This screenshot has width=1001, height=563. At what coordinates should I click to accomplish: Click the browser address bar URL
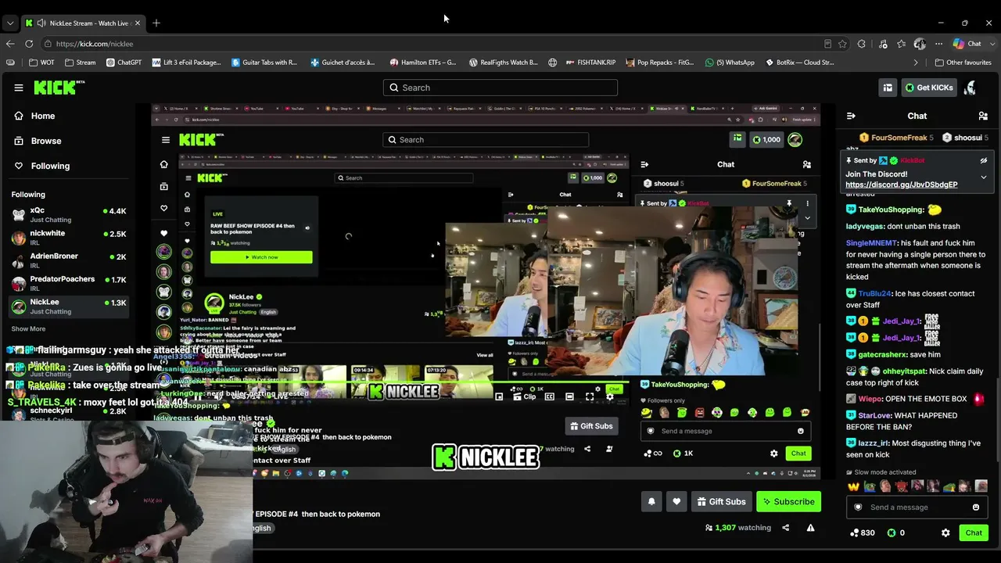pos(95,44)
